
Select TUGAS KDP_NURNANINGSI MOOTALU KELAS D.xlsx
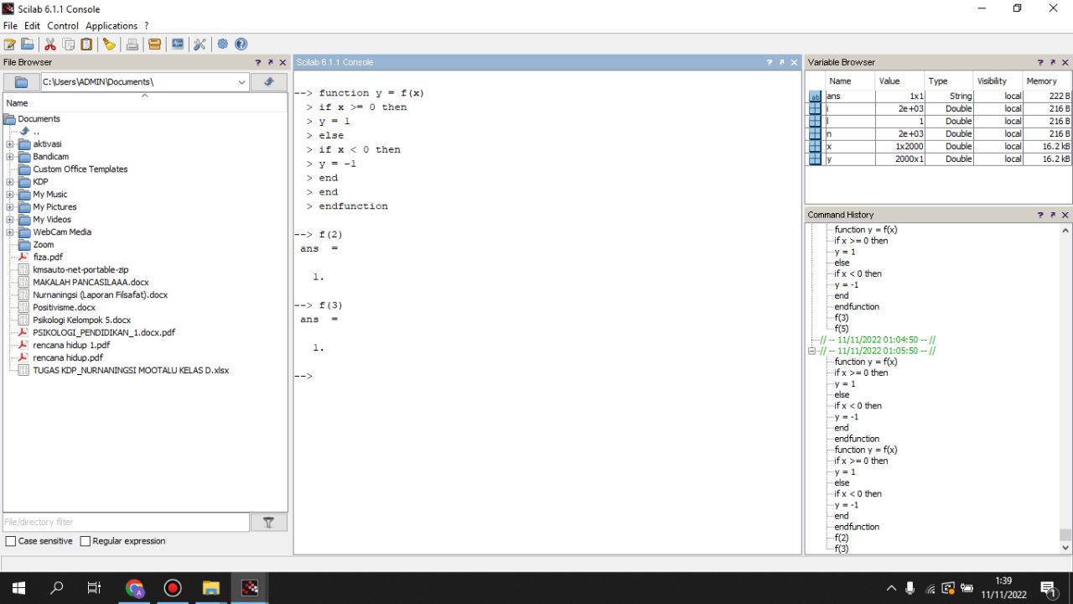click(131, 371)
